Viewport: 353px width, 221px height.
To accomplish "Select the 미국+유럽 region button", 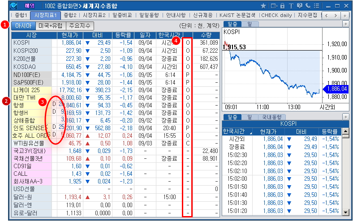I will [51, 25].
